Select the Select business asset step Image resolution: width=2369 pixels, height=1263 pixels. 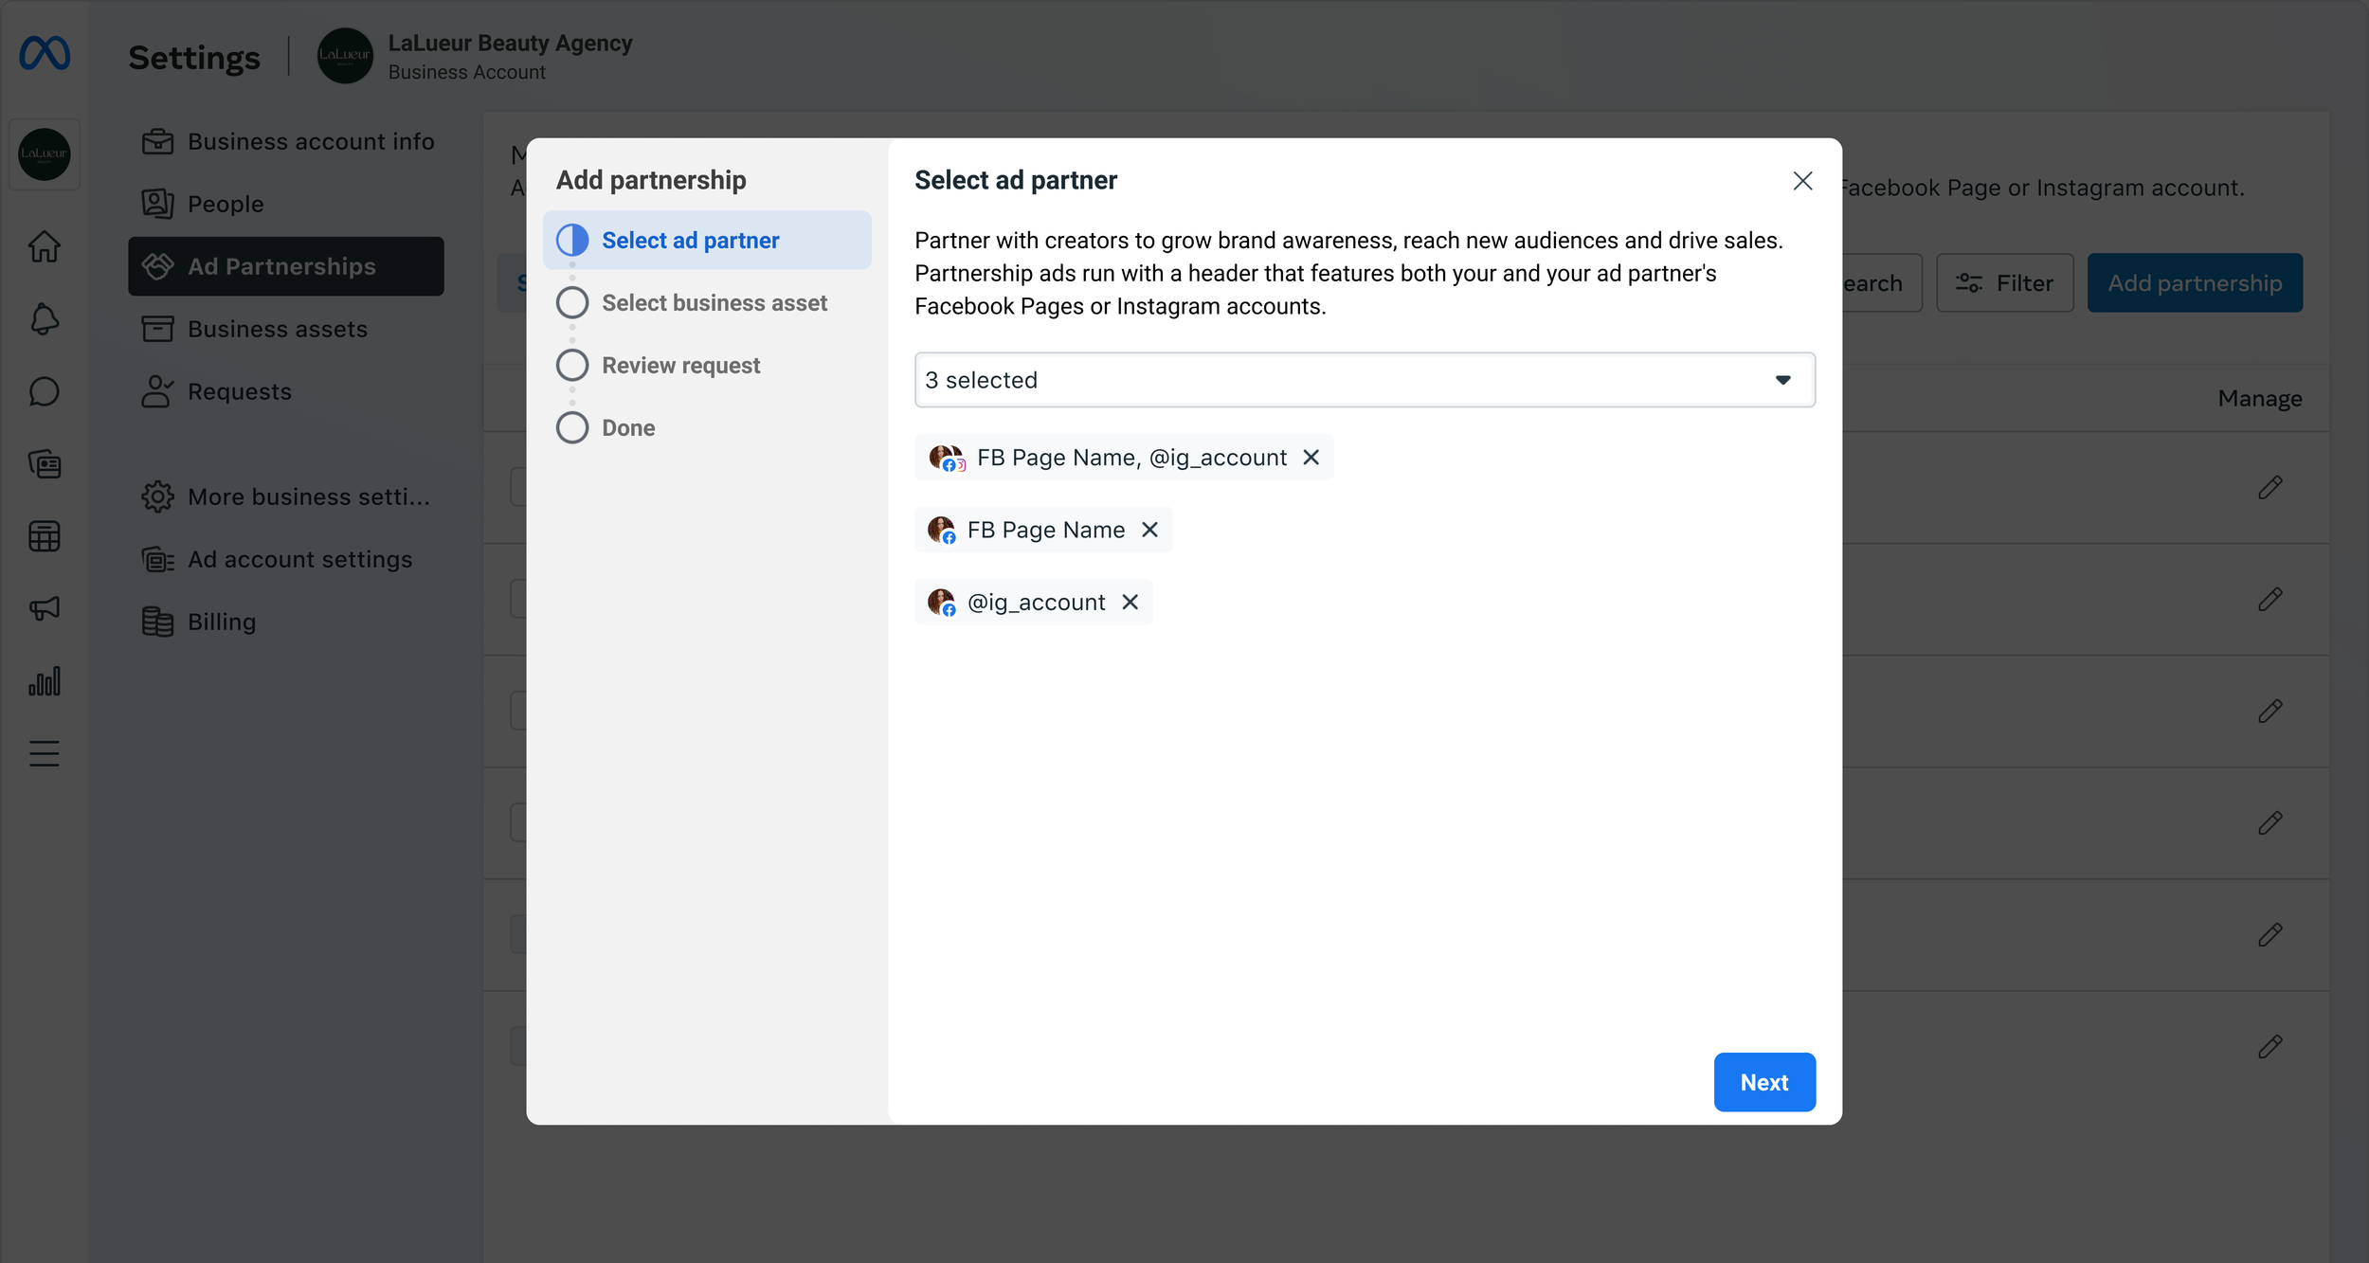click(714, 303)
